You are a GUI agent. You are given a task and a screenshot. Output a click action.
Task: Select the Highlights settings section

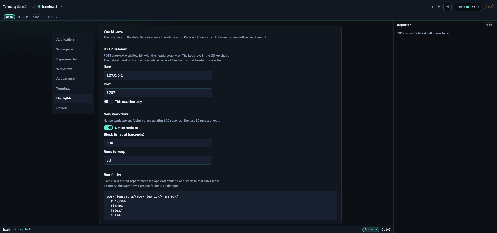pyautogui.click(x=73, y=98)
